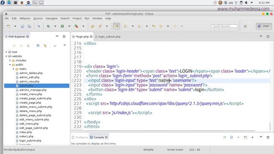
Task: Click the Previous Annotation toolbar icon
Action: click(140, 26)
